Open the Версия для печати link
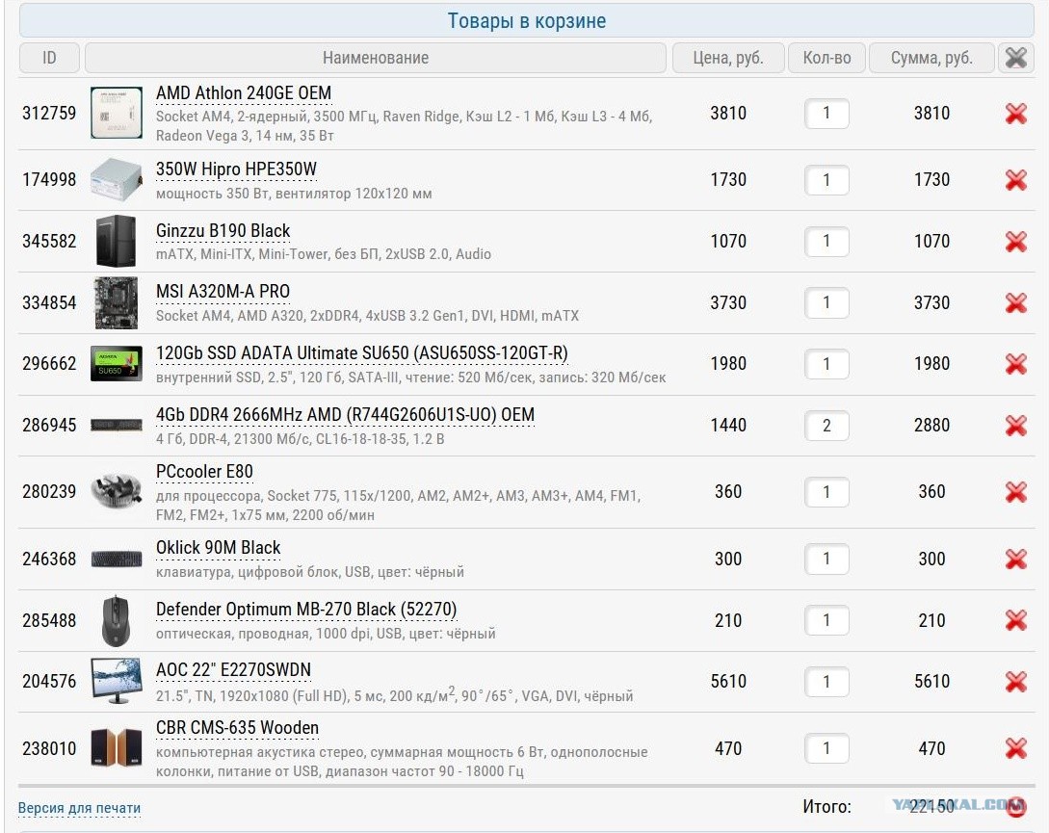 coord(80,808)
